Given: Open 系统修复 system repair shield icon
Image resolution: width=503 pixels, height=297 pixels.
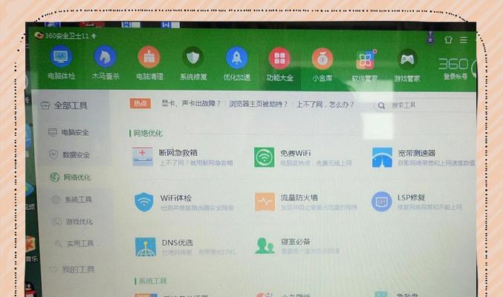Looking at the screenshot, I should (x=192, y=58).
